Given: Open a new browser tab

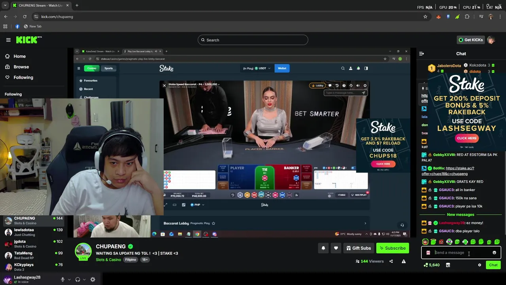Looking at the screenshot, I should (x=77, y=6).
